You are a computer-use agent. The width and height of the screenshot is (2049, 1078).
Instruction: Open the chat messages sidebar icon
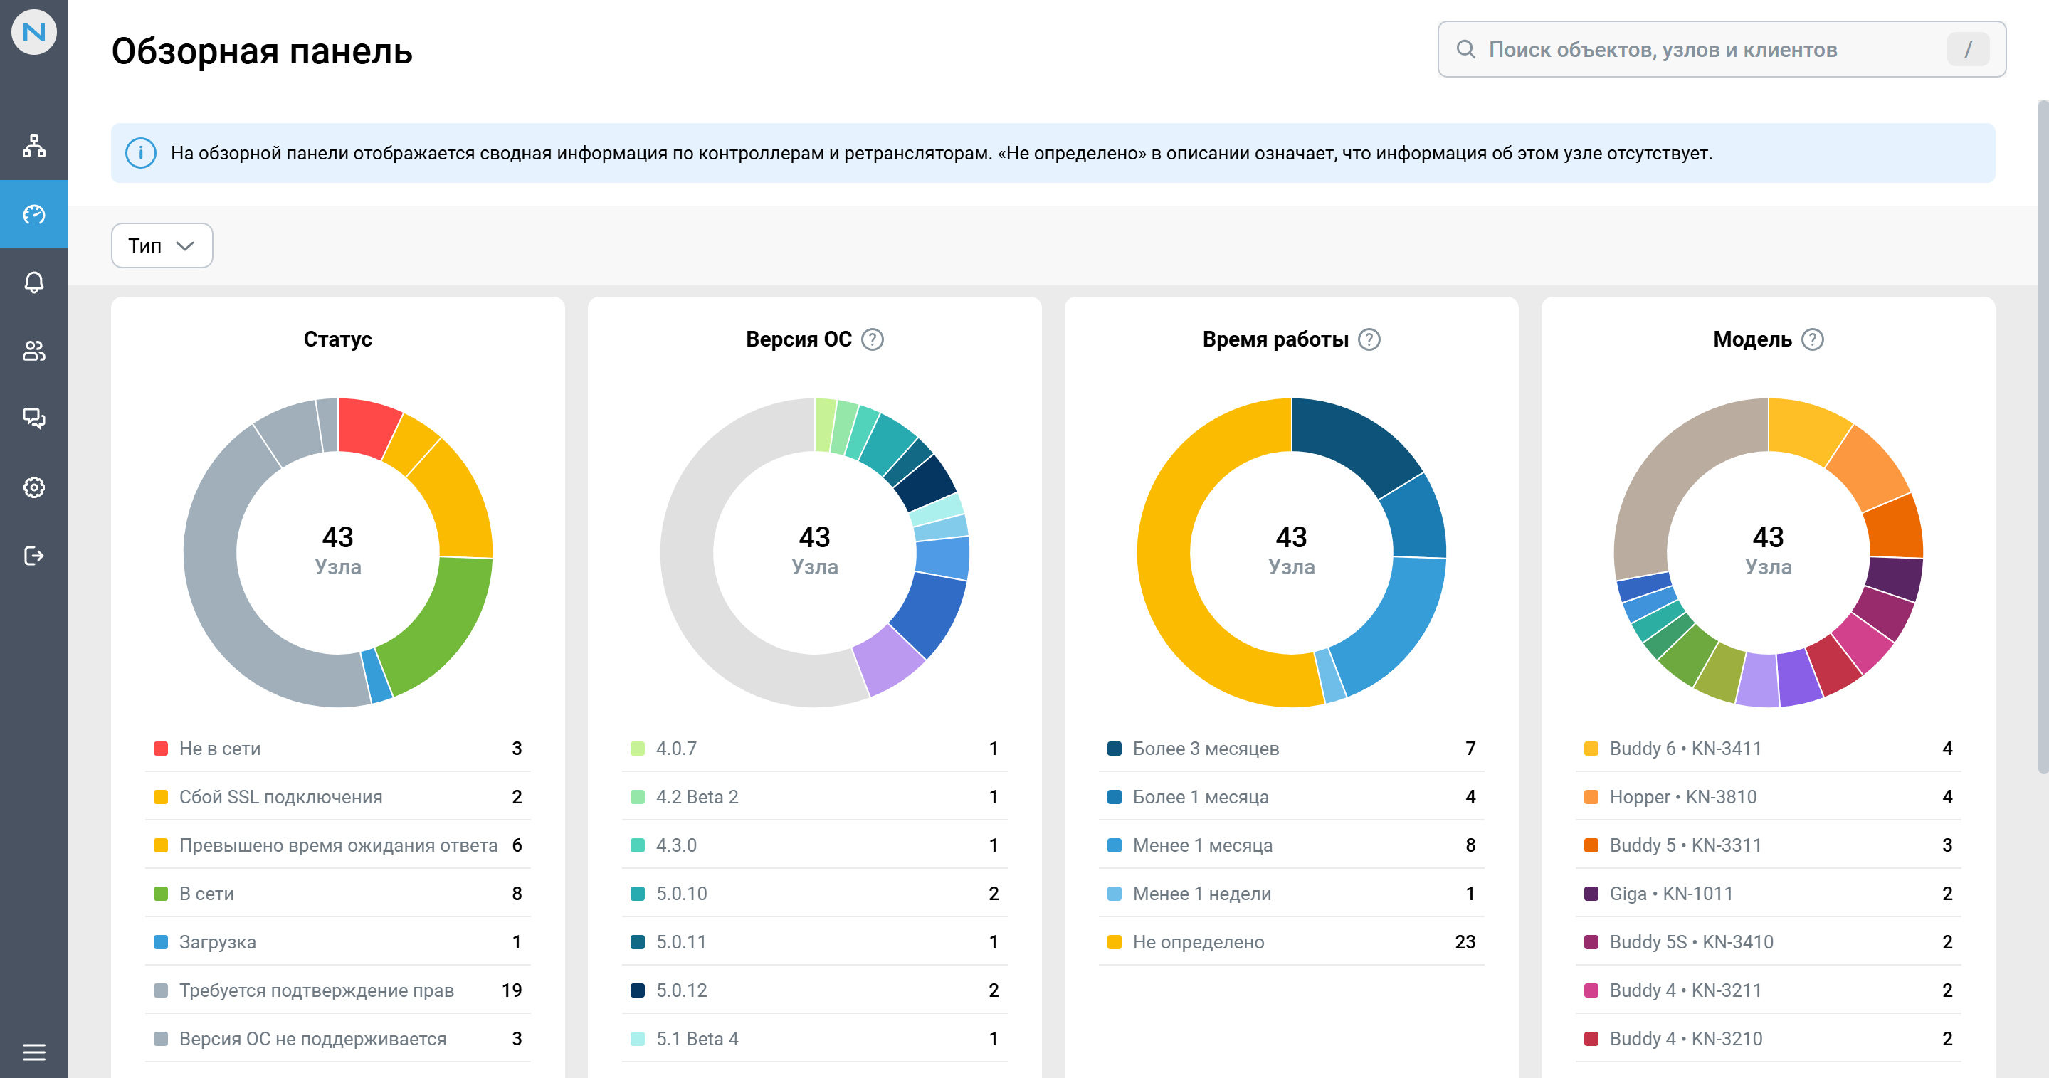[x=33, y=418]
